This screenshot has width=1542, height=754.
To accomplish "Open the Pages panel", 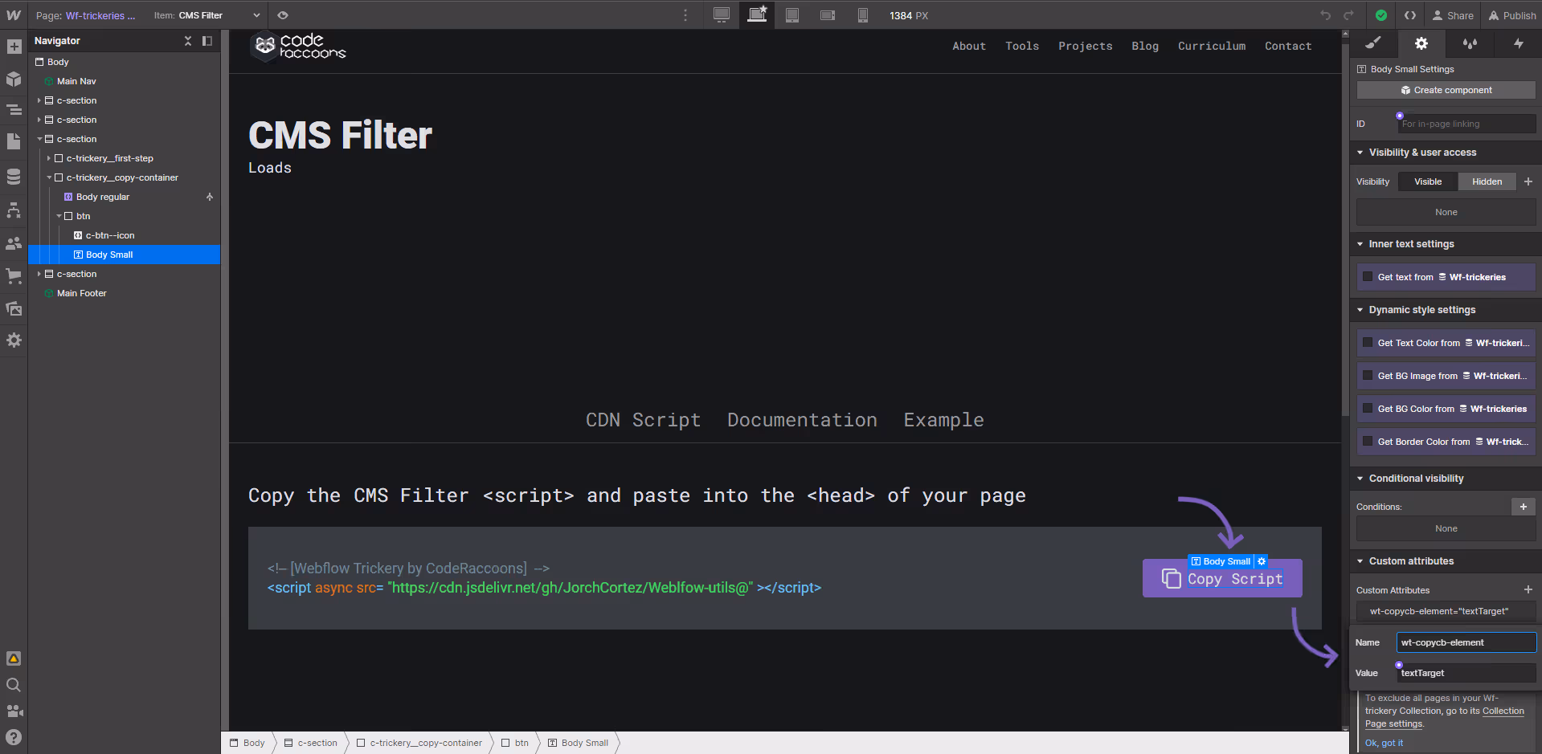I will click(14, 142).
